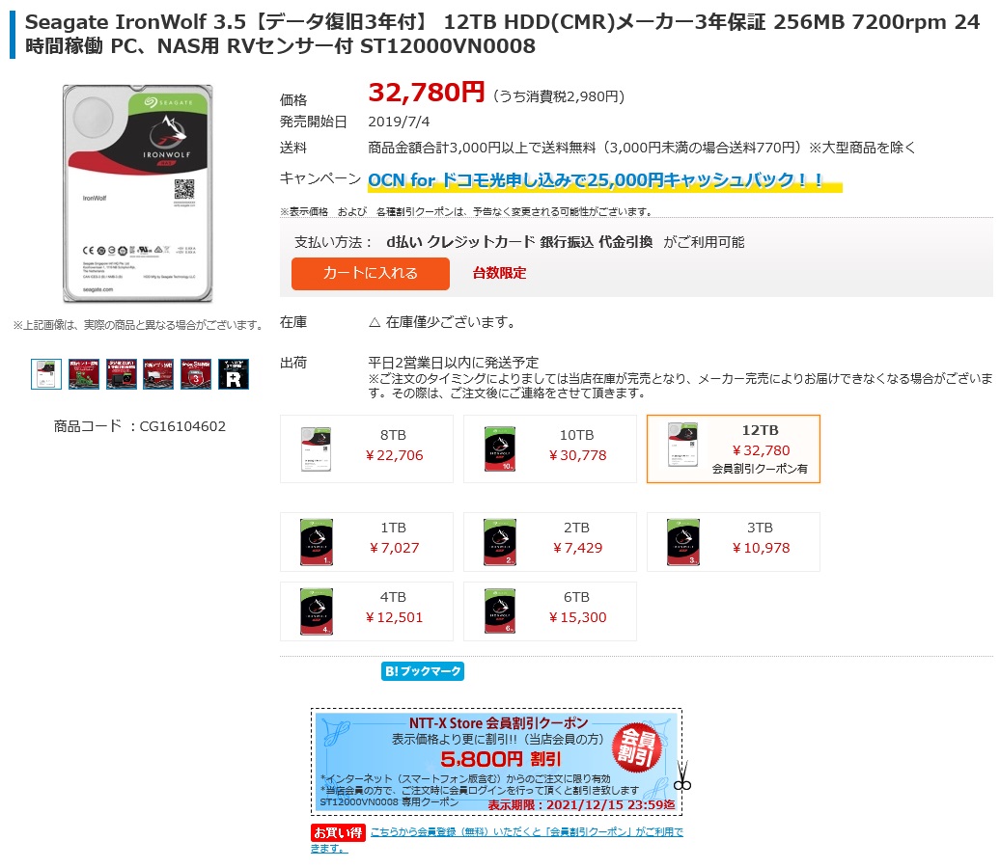The height and width of the screenshot is (868, 1000).
Task: Add item to cart with カートに入れる button
Action: point(370,273)
